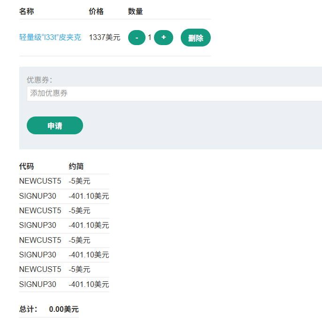322x325 pixels.
Task: Increase quantity with the plus button
Action: tap(163, 38)
